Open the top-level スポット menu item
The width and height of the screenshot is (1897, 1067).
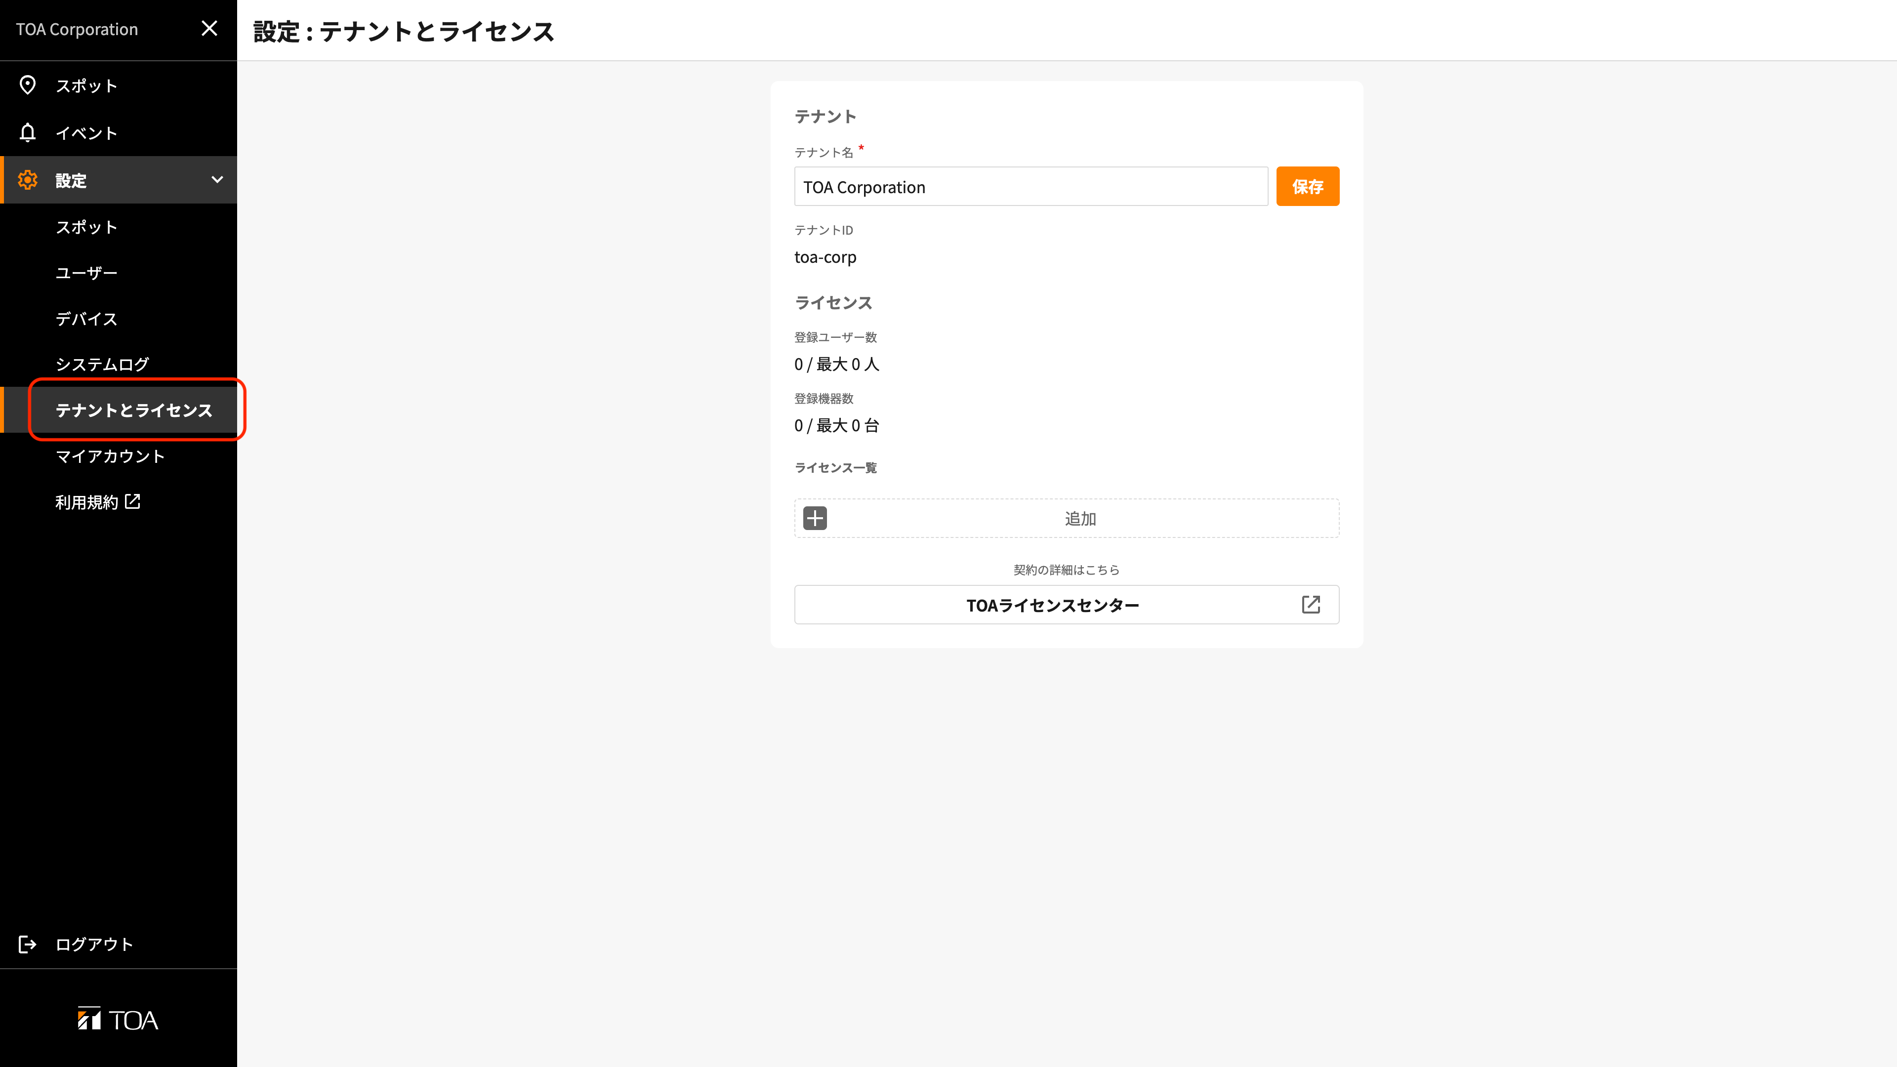click(119, 85)
